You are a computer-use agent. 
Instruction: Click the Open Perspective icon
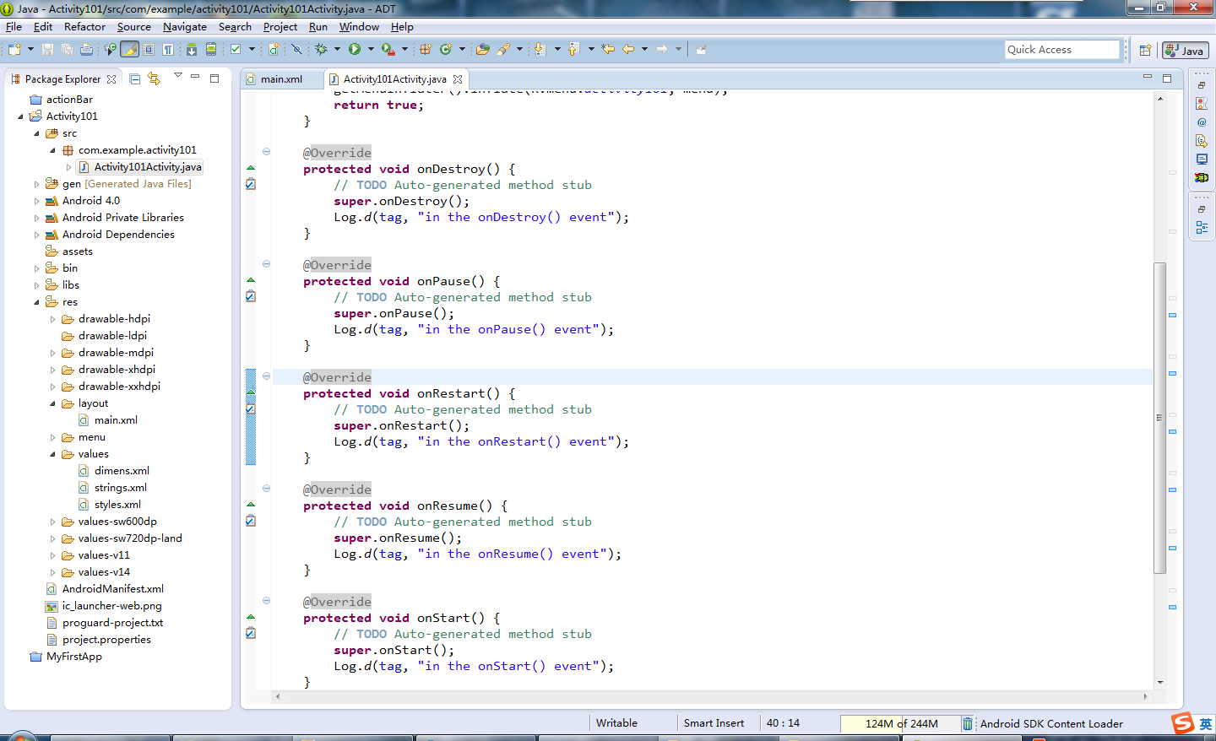click(x=1145, y=51)
